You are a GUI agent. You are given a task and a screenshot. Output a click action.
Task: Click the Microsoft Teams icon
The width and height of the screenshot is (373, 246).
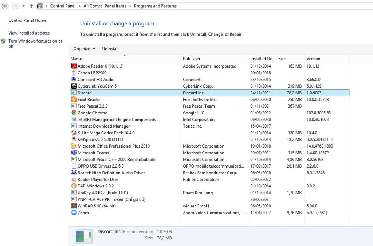(74, 153)
